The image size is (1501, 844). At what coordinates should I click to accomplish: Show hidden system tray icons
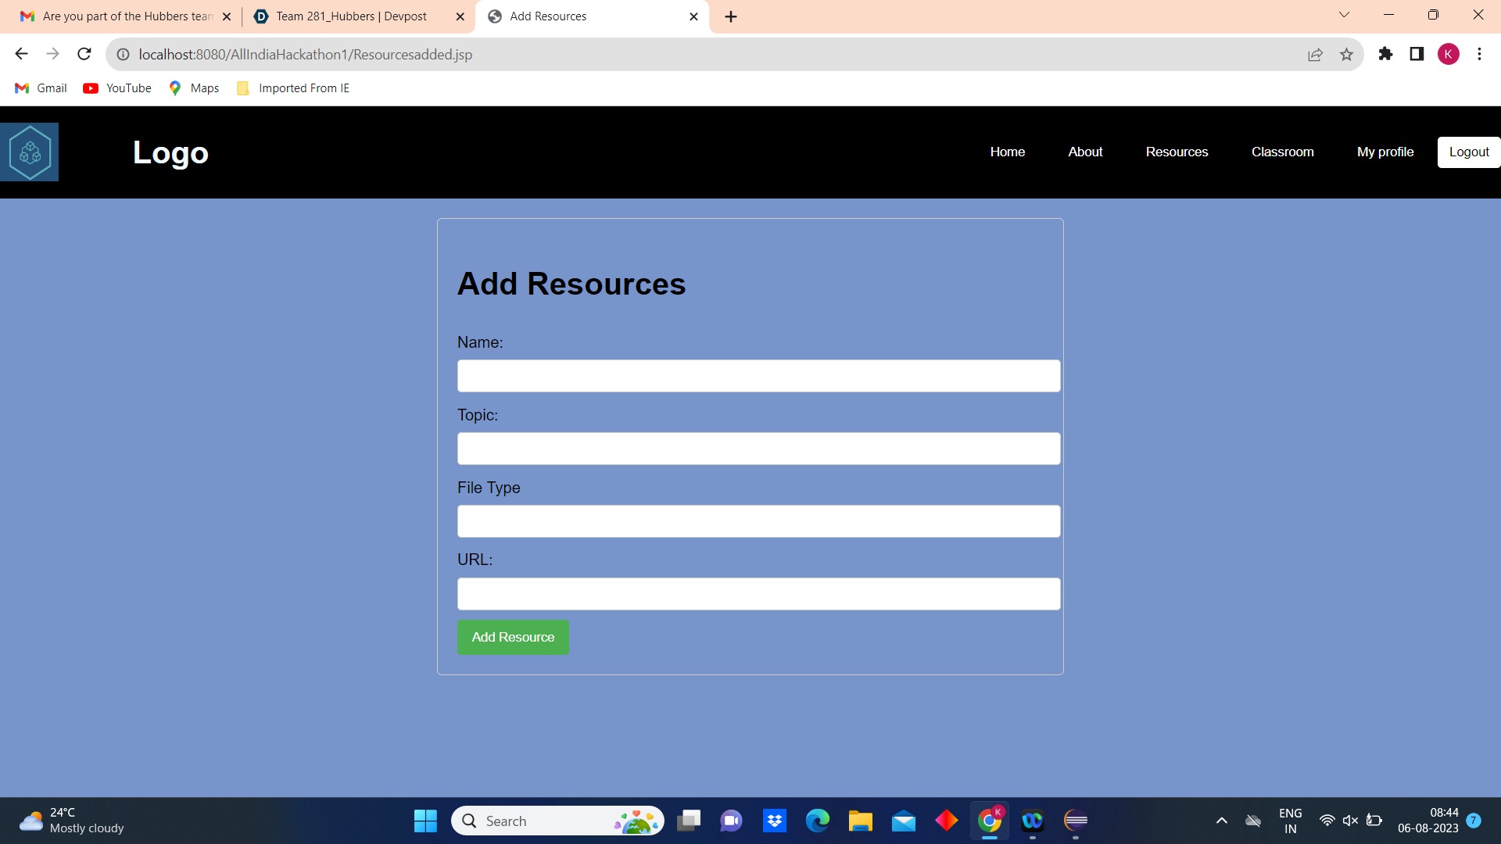coord(1221,821)
